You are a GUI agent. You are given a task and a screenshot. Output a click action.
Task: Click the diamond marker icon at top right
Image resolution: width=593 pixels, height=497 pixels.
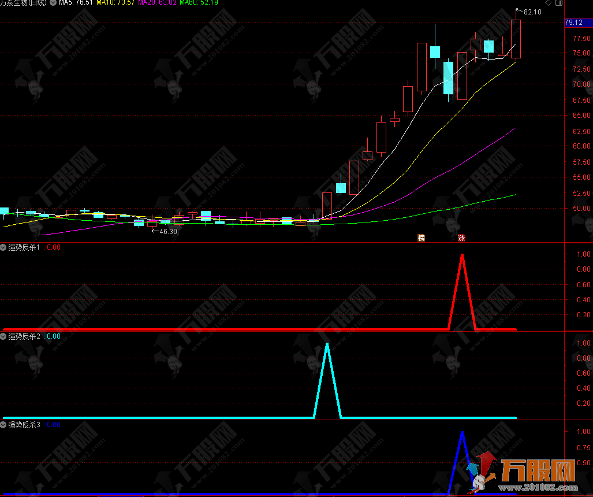[548, 3]
